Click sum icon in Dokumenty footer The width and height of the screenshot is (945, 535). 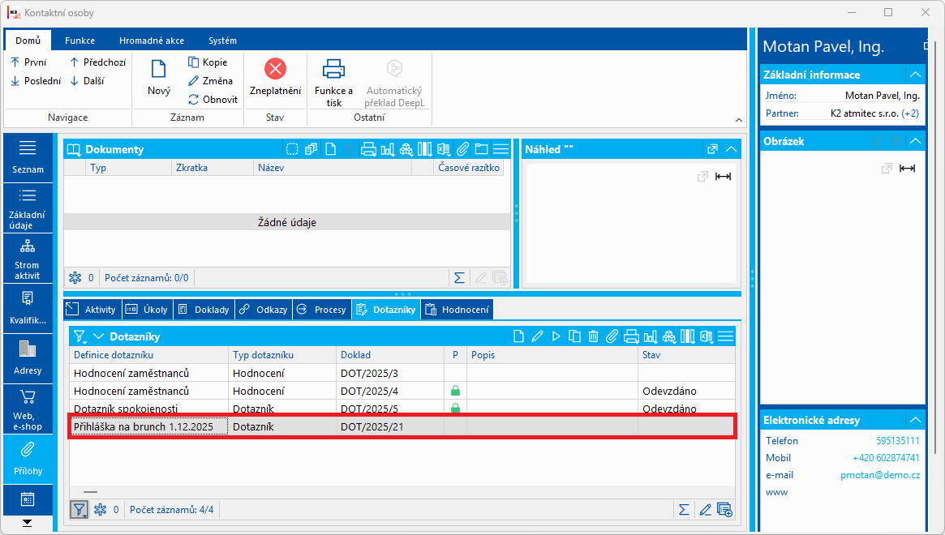(x=459, y=278)
